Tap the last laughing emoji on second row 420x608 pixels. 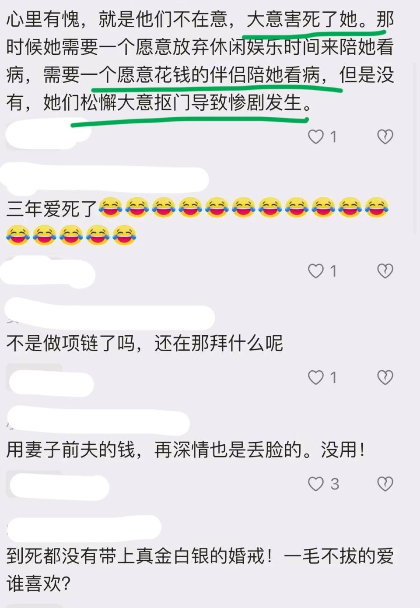pyautogui.click(x=124, y=235)
